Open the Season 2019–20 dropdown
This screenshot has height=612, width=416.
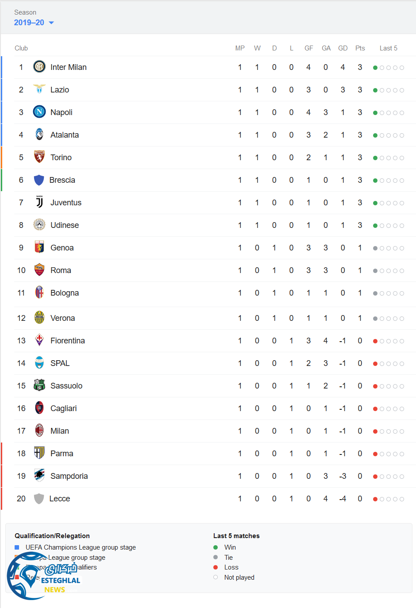tap(29, 23)
